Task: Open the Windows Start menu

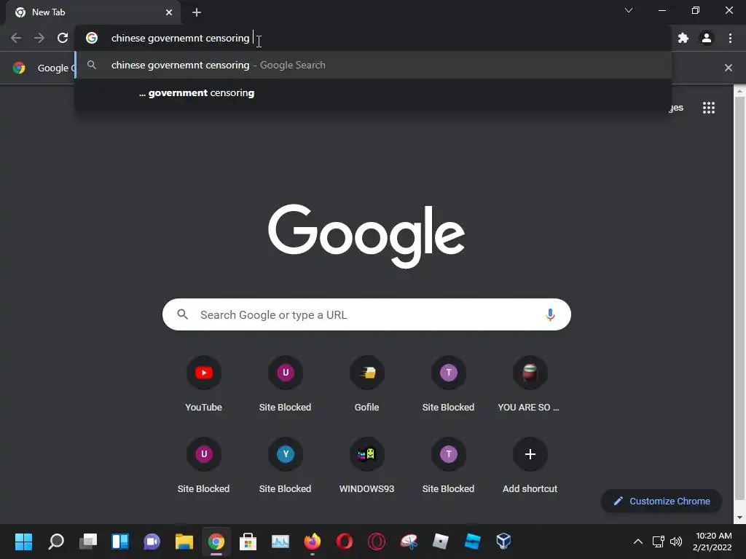Action: click(x=23, y=542)
